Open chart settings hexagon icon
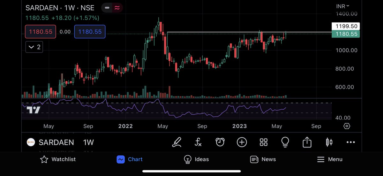The width and height of the screenshot is (383, 176). [x=347, y=126]
